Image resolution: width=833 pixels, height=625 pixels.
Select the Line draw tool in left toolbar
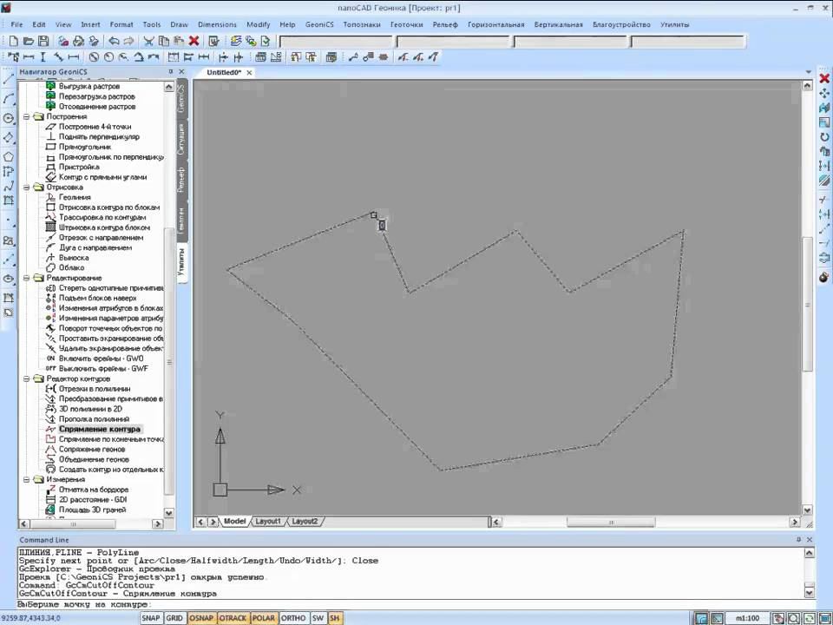coord(8,80)
